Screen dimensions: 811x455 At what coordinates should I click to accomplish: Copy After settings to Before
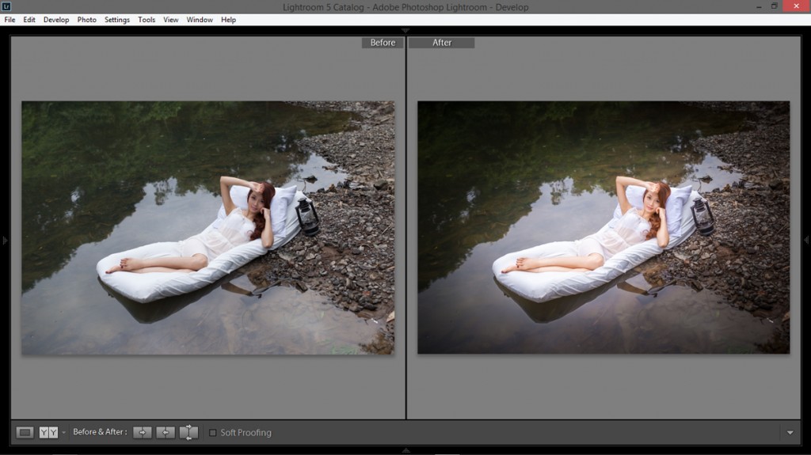166,432
